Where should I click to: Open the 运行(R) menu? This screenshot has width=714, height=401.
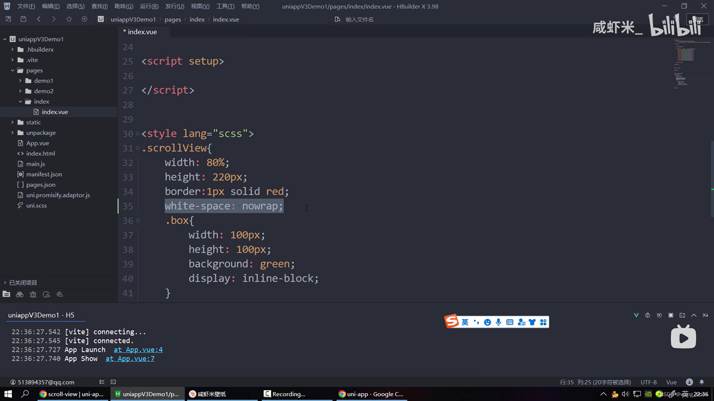149,6
